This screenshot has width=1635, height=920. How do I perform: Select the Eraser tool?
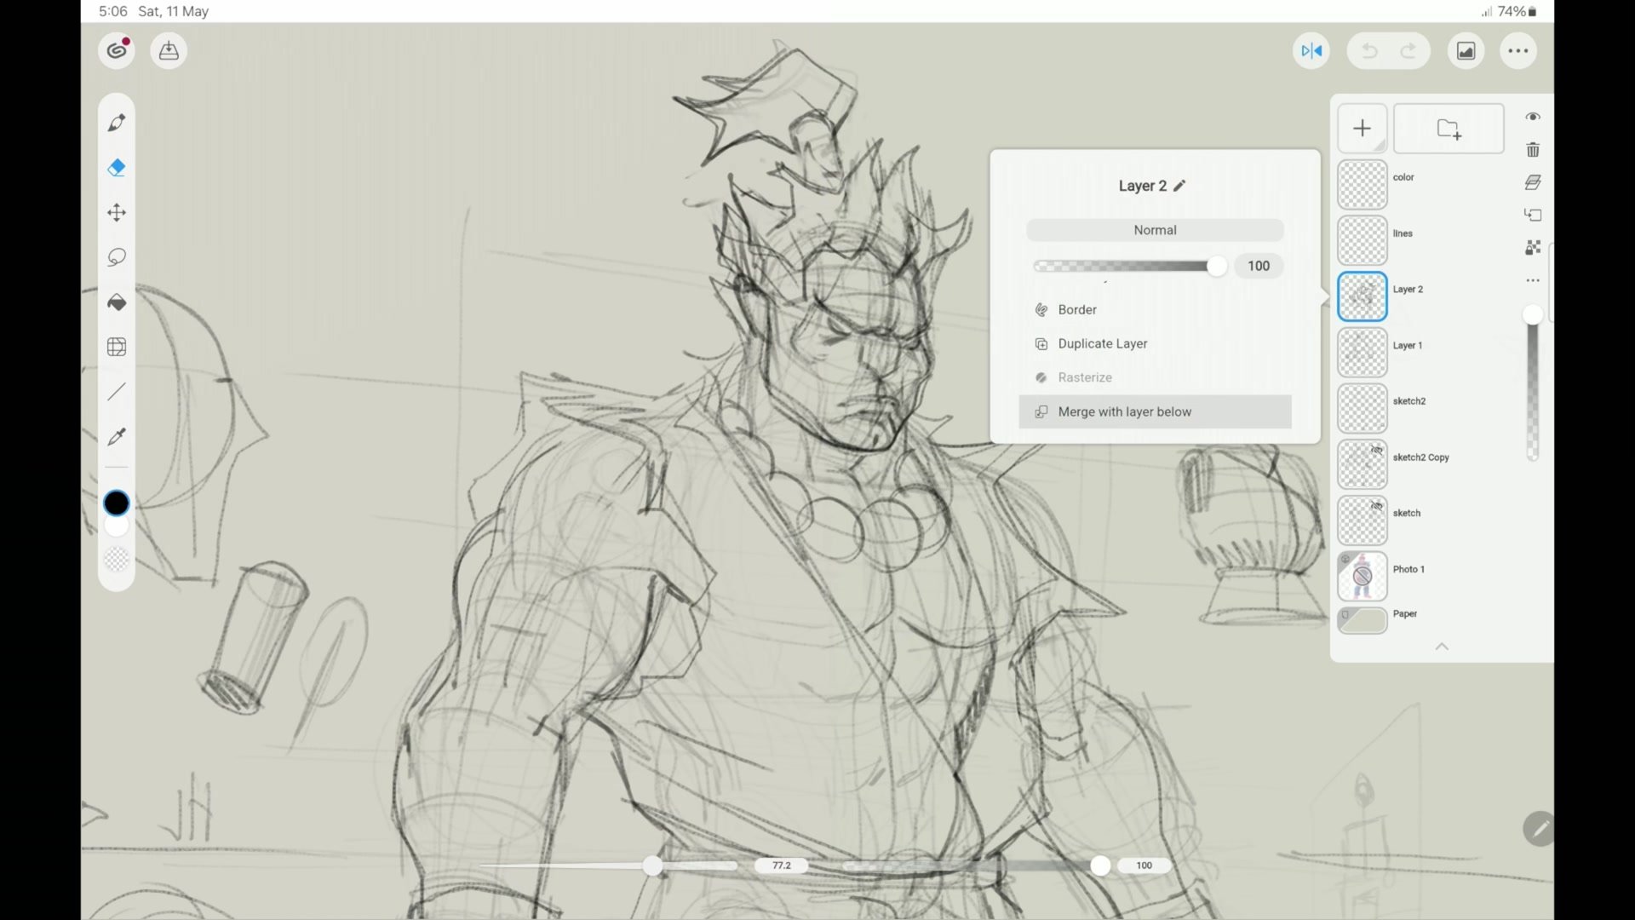tap(117, 167)
